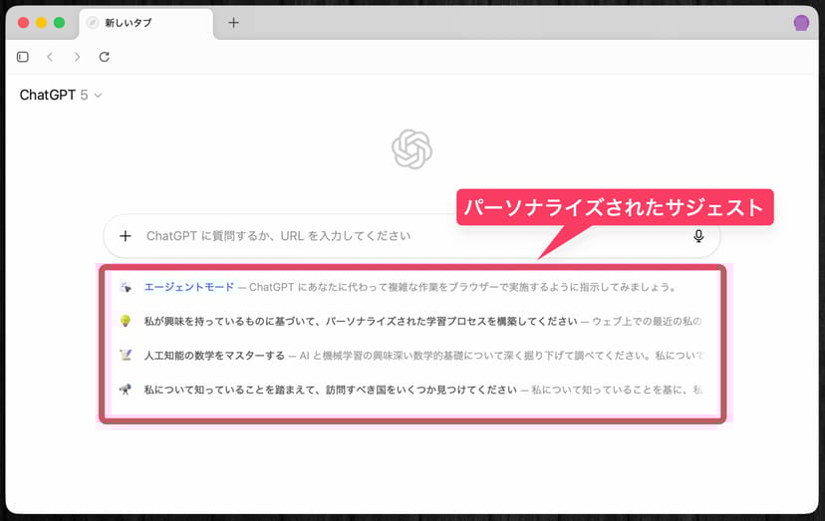Click the lightbulb suggestion icon
This screenshot has height=521, width=825.
point(126,321)
